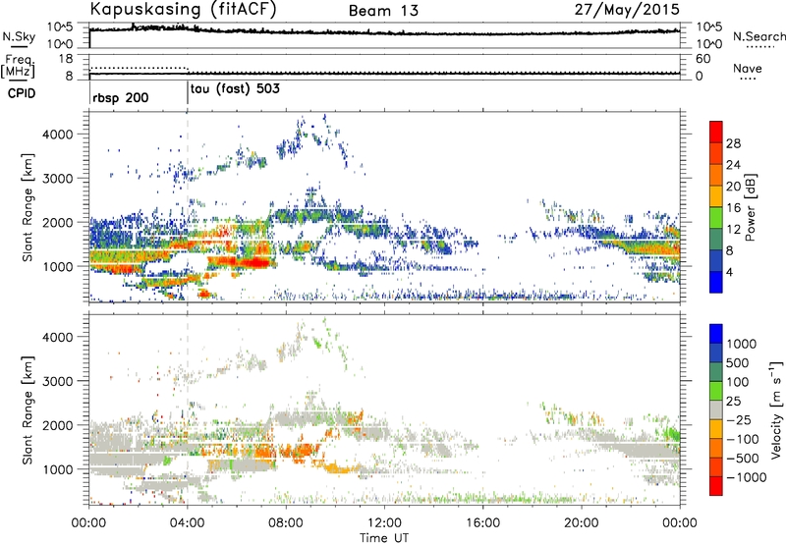The width and height of the screenshot is (786, 544).
Task: Click the 'Kapuskasing (fitACF)' title text
Action: click(x=183, y=10)
